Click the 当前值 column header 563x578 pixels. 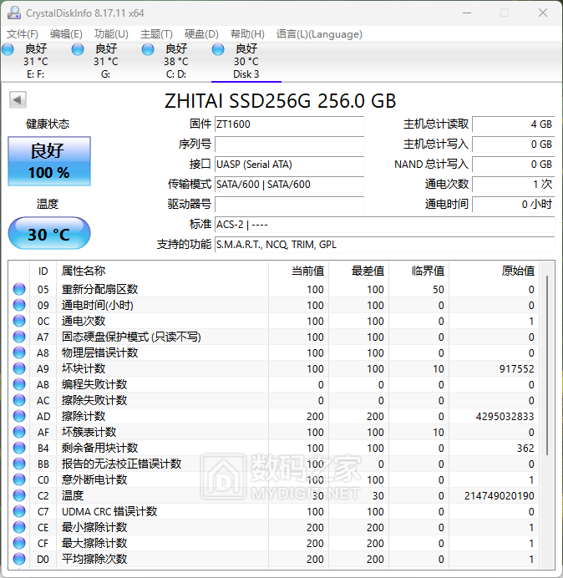click(299, 271)
